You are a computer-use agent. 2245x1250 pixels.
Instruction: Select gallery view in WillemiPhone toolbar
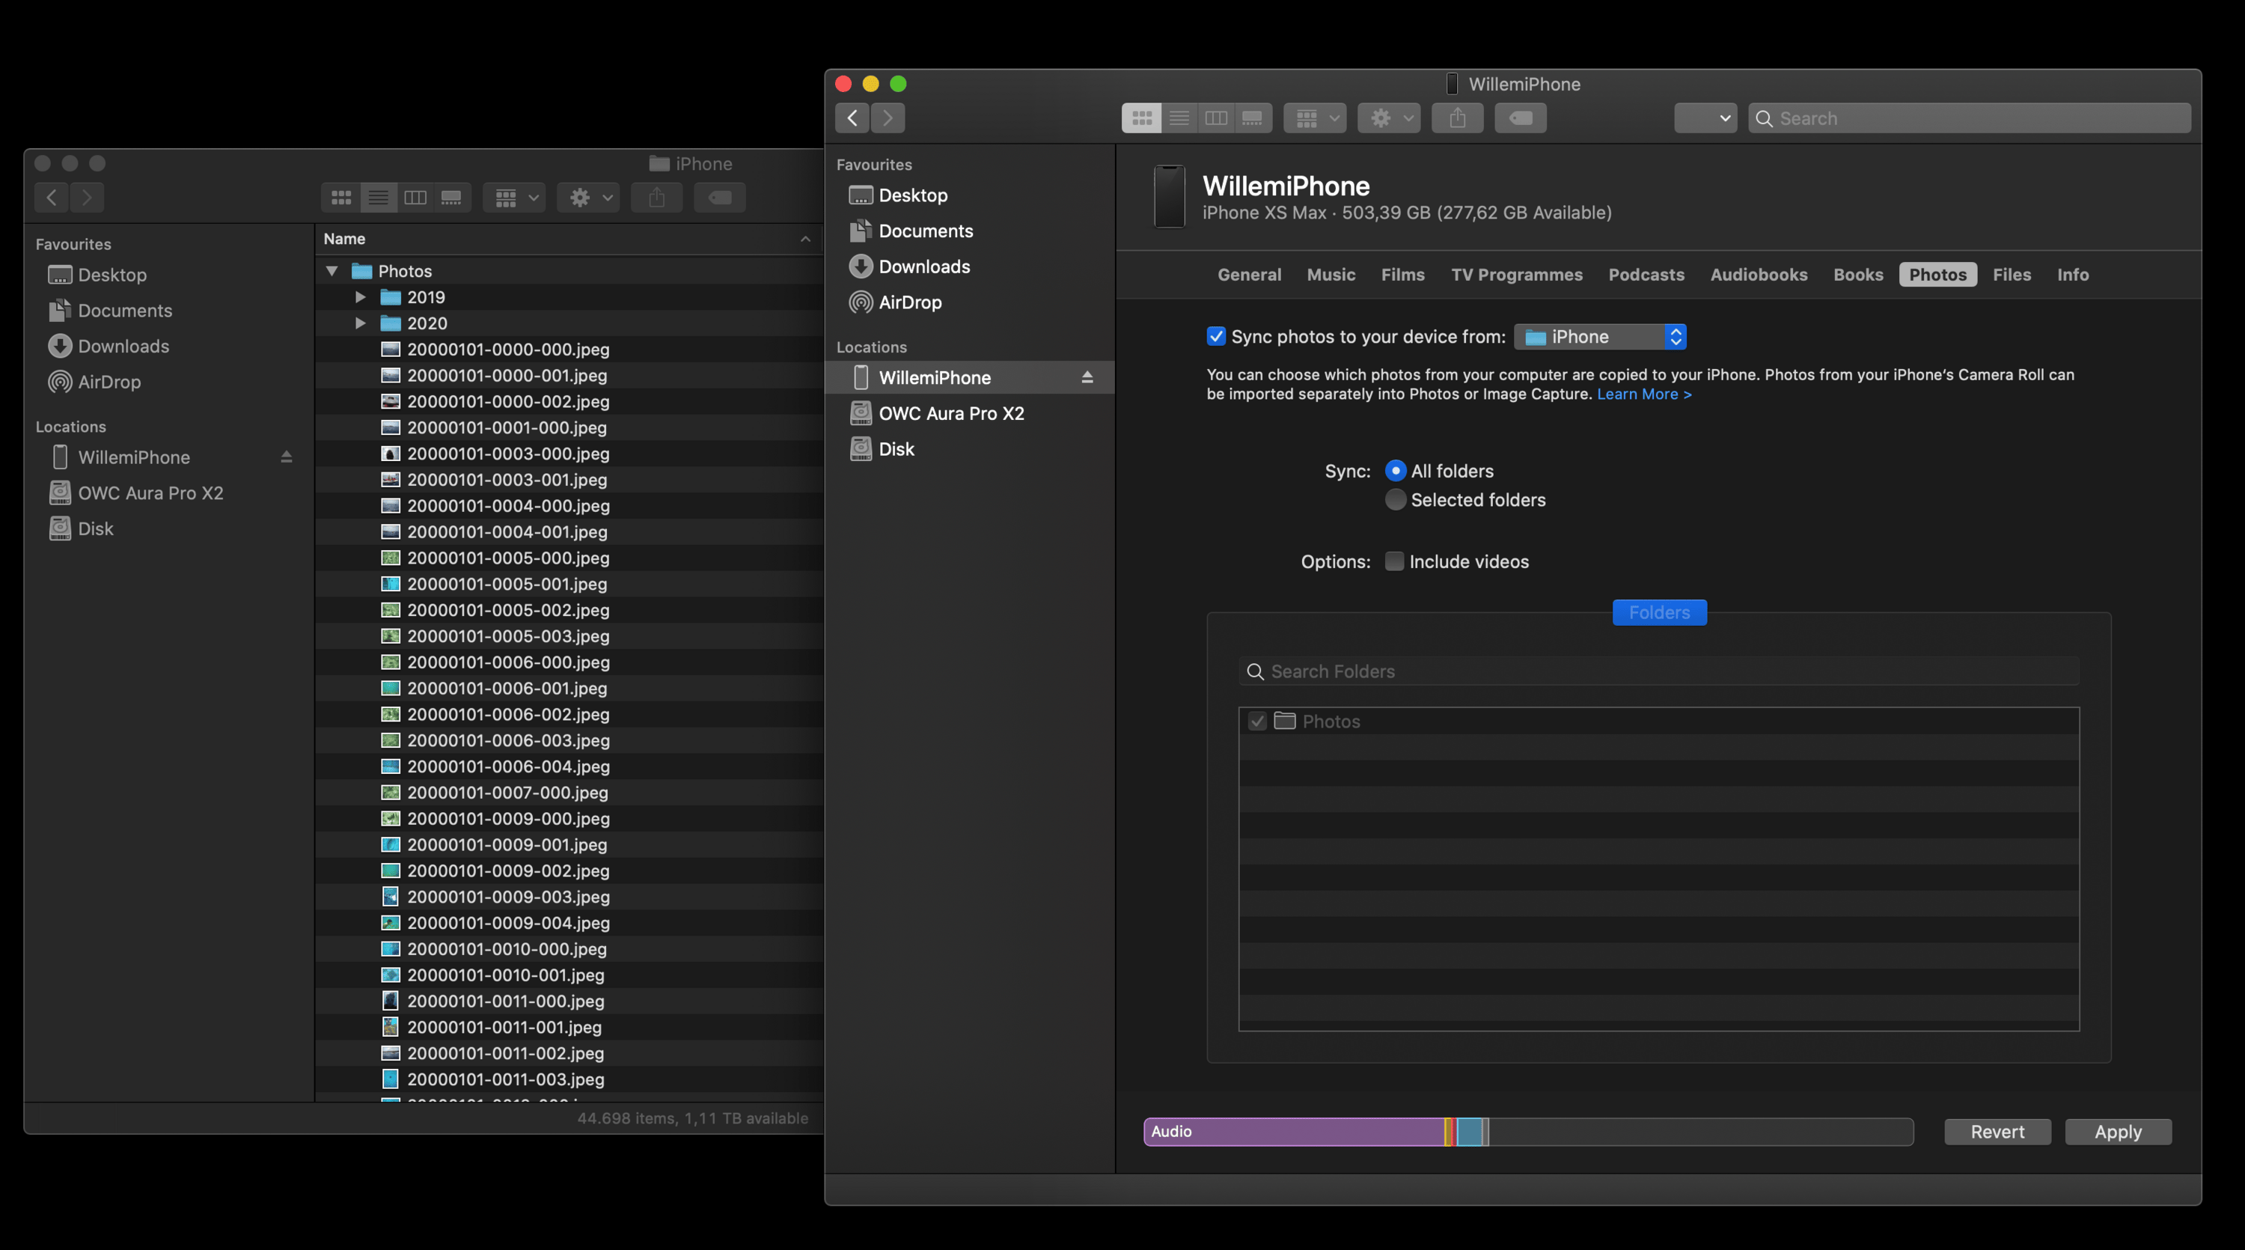(x=1253, y=118)
